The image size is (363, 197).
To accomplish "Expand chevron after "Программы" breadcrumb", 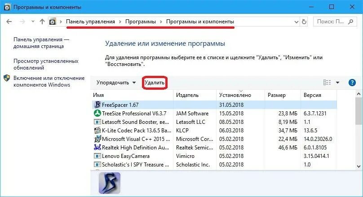I will tap(161, 22).
